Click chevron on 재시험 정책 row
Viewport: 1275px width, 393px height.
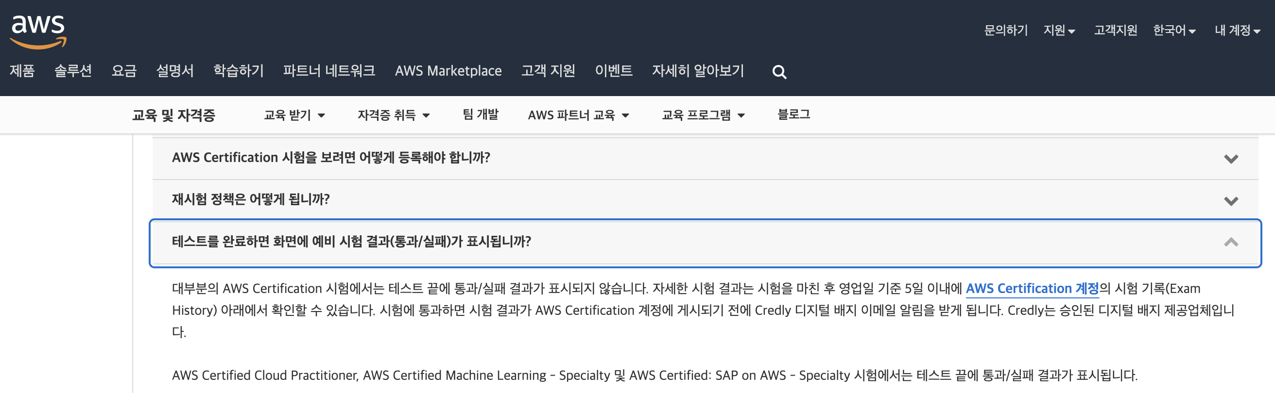coord(1231,201)
